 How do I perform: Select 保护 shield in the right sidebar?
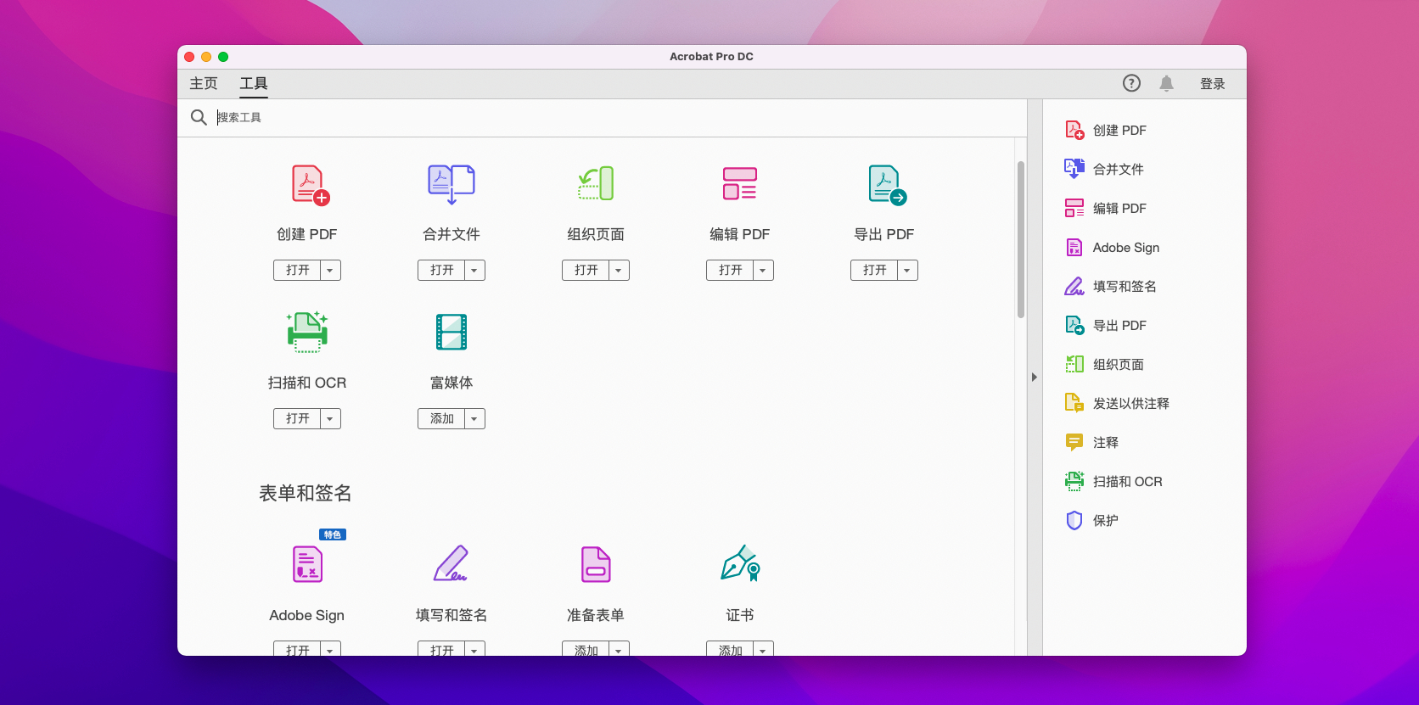(1105, 520)
